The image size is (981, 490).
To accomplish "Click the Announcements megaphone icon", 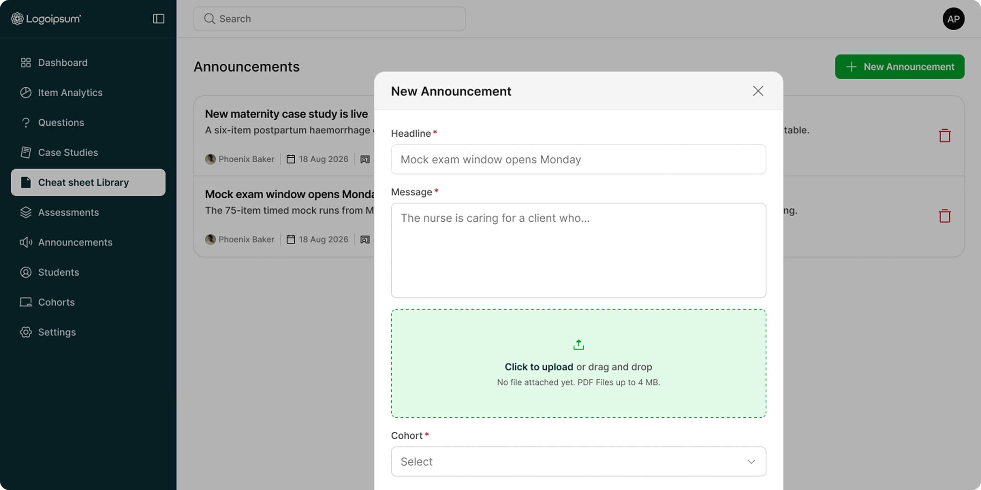I will click(x=26, y=242).
